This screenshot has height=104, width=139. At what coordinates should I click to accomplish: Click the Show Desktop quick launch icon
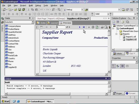(14, 101)
